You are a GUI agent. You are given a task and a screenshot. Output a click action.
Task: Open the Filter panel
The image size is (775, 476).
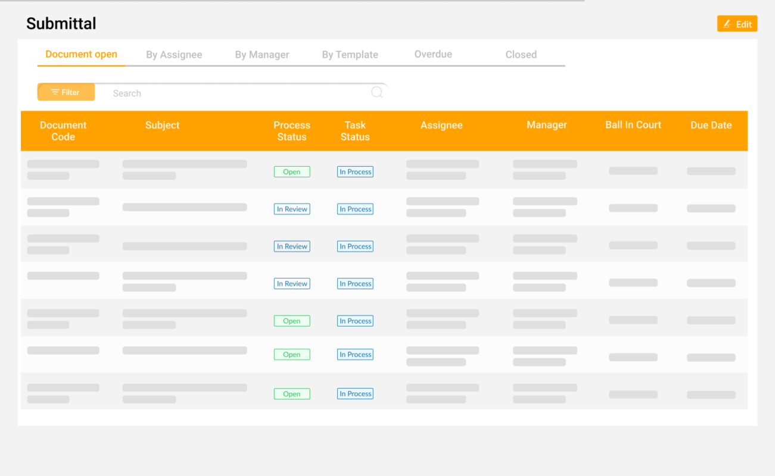pos(66,92)
